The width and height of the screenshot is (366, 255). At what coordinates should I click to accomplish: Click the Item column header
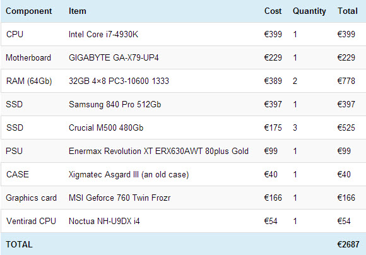click(x=77, y=11)
